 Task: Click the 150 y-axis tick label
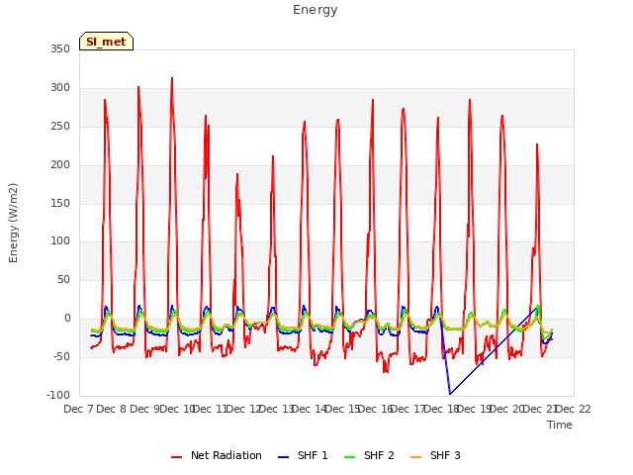60,203
